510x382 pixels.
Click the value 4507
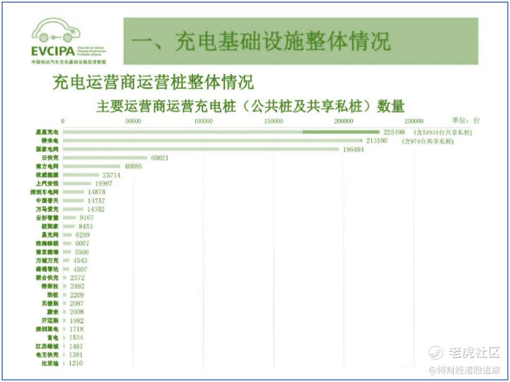coord(80,269)
